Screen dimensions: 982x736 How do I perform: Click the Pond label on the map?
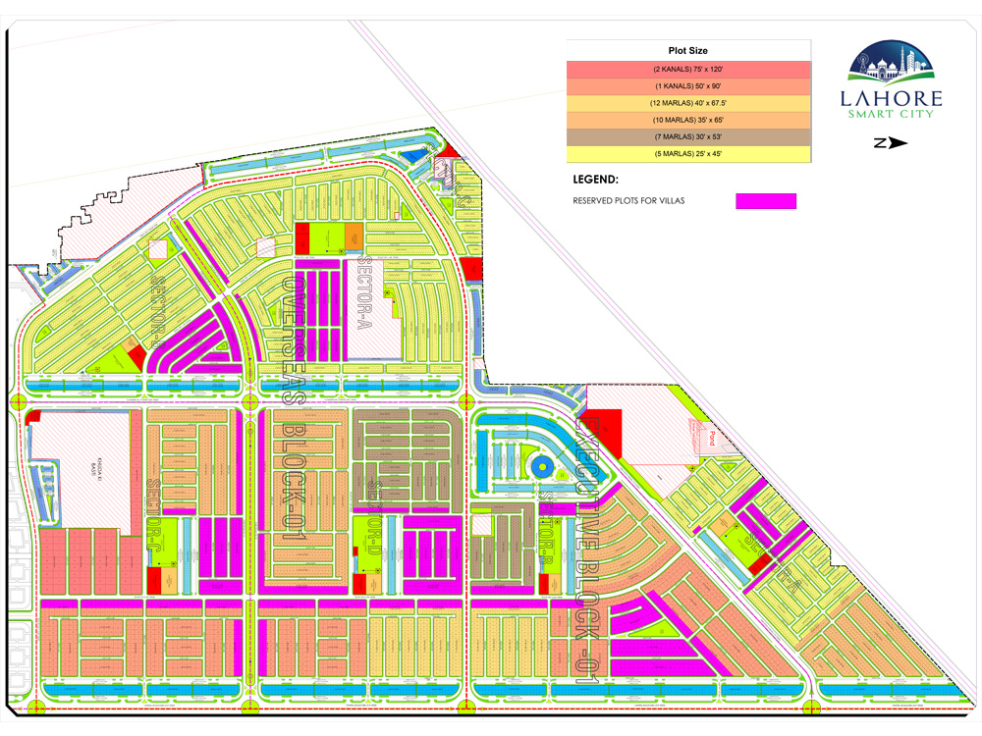(710, 439)
